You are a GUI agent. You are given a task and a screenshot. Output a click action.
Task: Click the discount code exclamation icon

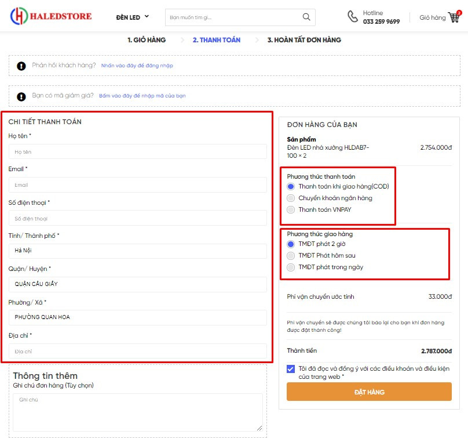tap(21, 96)
